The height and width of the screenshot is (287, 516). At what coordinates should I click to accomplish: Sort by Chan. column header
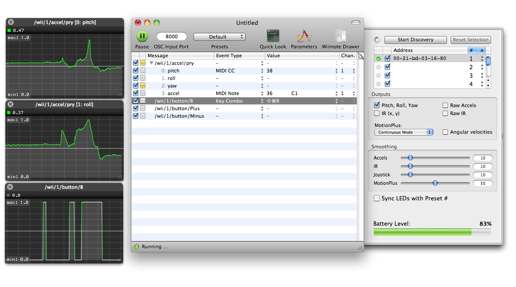tap(348, 56)
